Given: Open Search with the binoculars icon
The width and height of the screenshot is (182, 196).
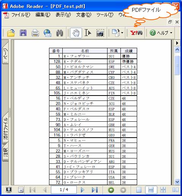Looking at the screenshot, I should [x=60, y=33].
